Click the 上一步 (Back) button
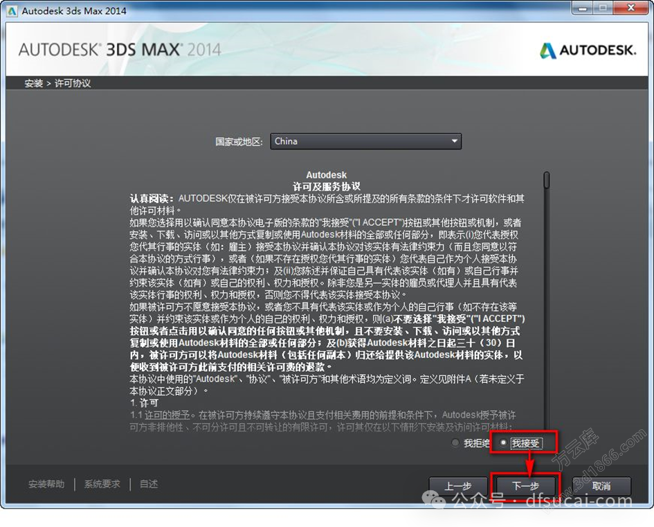The image size is (654, 527). 458,486
